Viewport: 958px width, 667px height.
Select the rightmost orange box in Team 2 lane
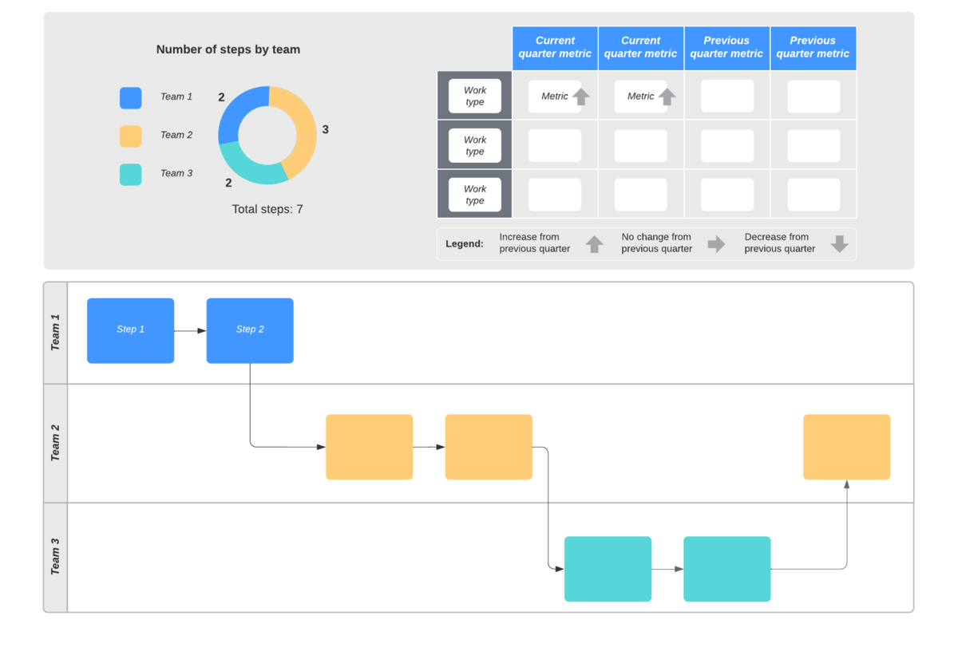click(x=846, y=447)
